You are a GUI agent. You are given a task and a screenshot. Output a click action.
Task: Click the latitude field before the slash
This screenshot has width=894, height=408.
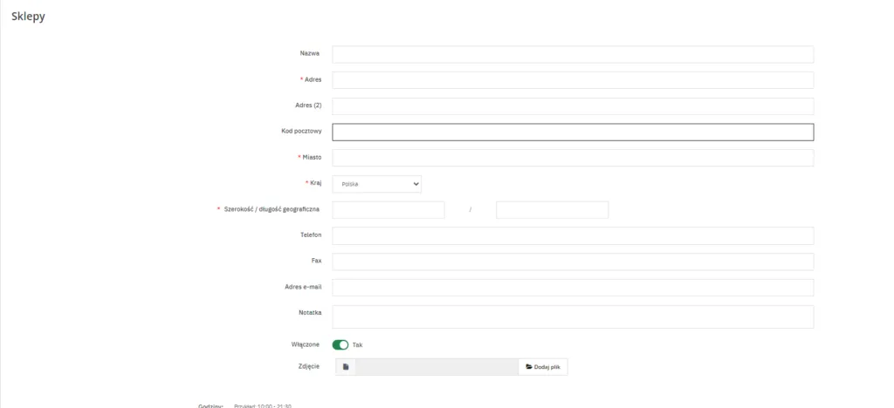click(x=389, y=210)
